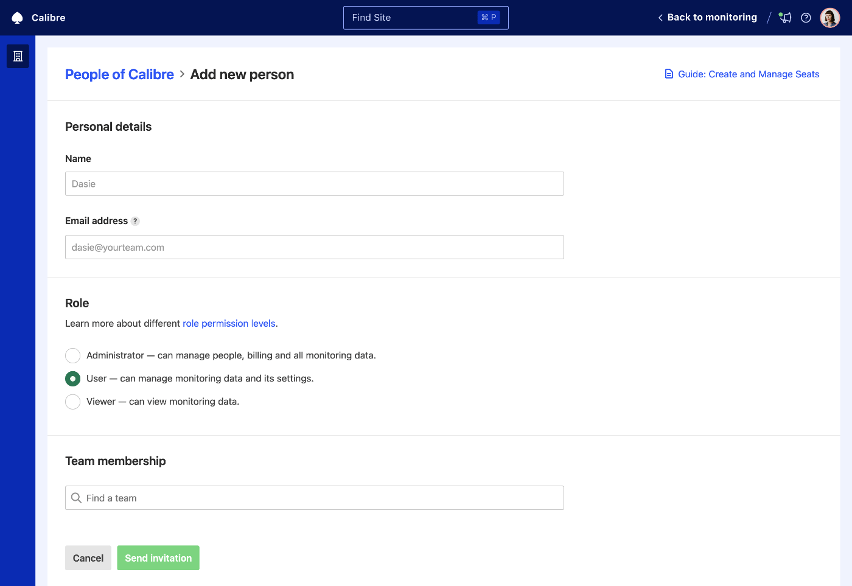
Task: Select the Viewer role
Action: [72, 402]
